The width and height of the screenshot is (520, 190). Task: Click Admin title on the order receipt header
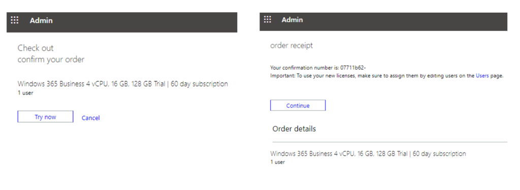[292, 20]
